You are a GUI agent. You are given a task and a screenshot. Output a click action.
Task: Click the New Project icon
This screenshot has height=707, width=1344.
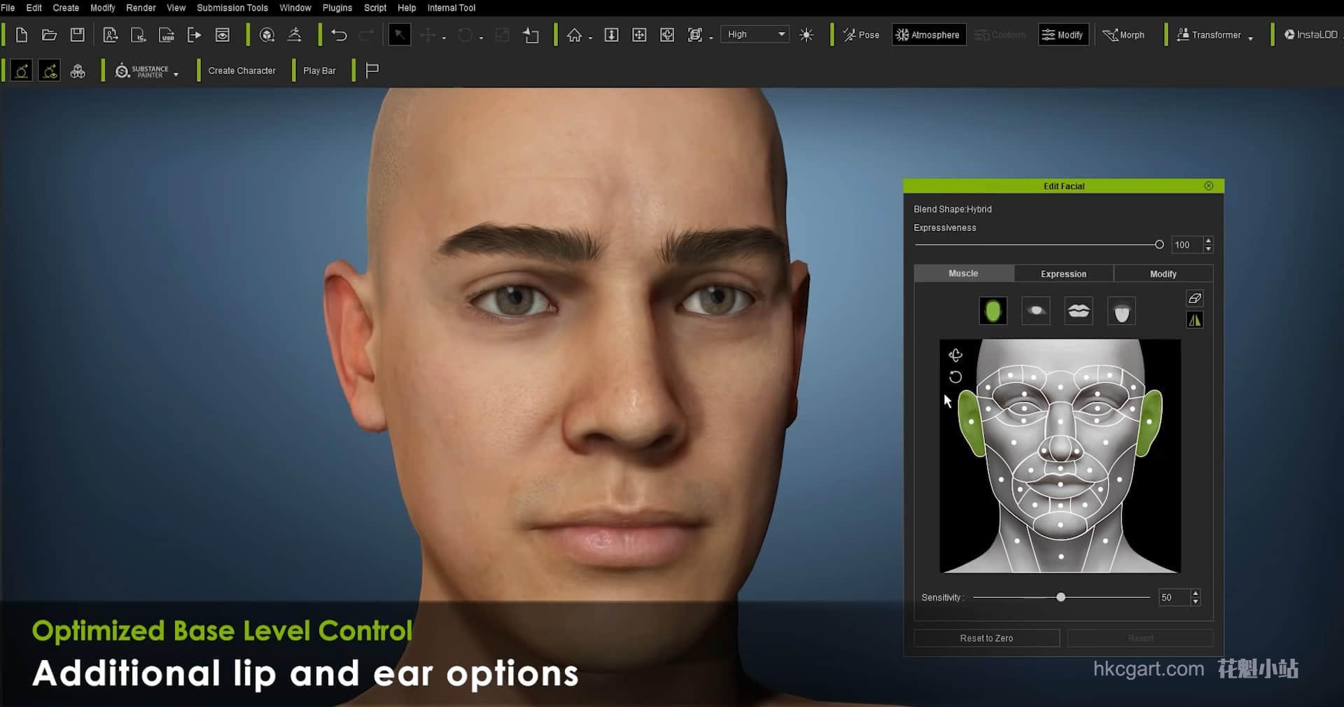(22, 34)
